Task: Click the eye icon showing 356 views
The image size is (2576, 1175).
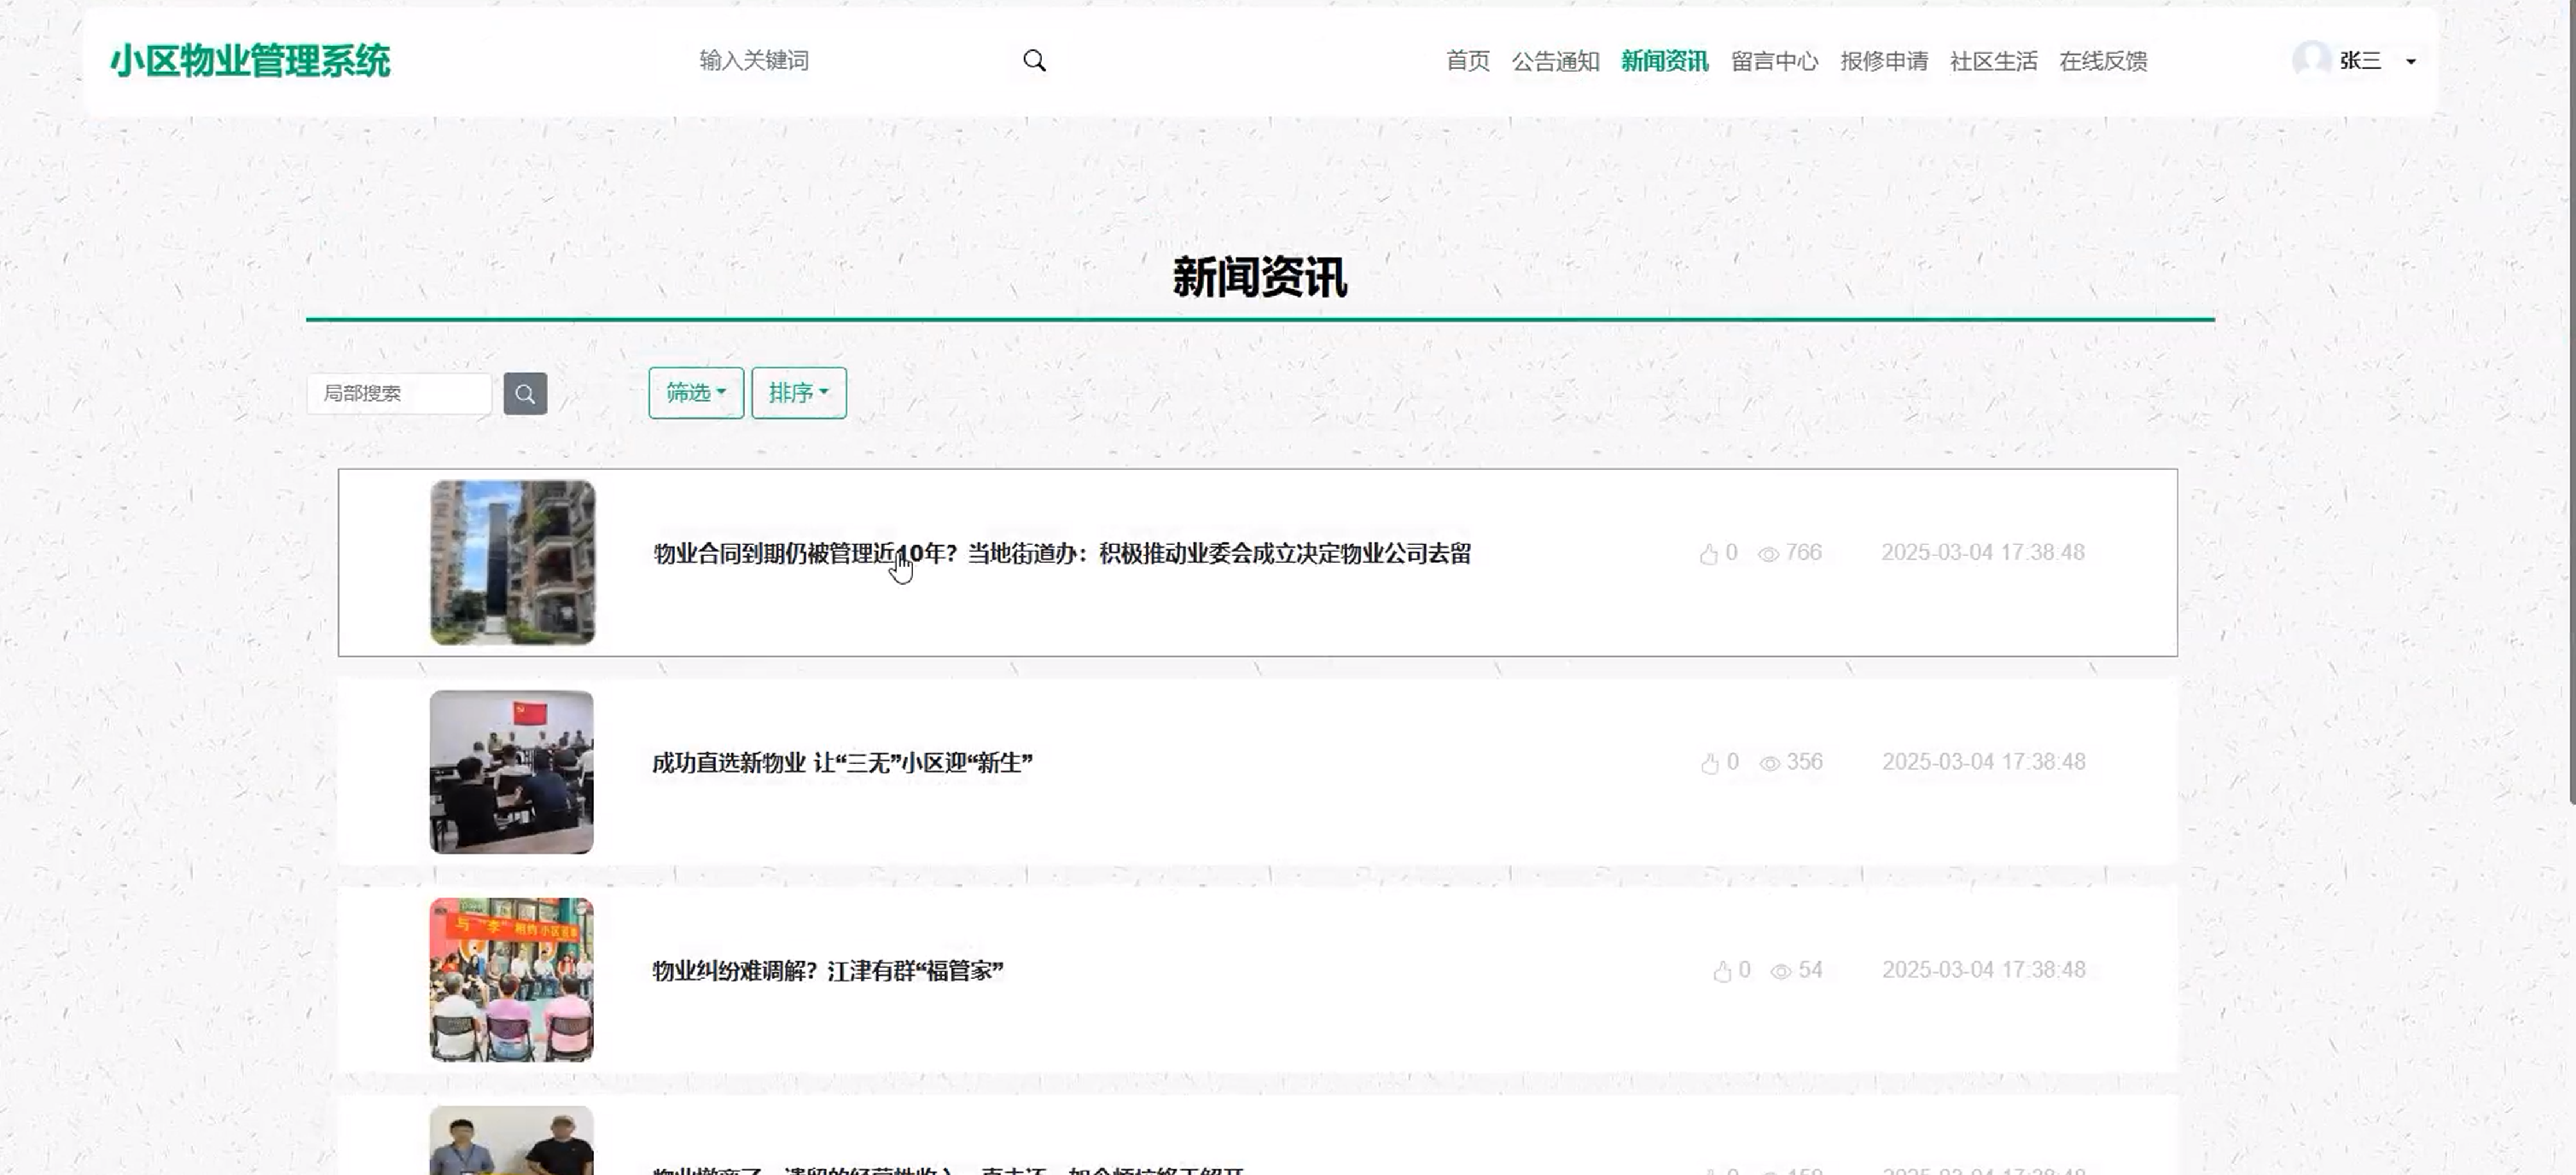Action: [x=1769, y=763]
